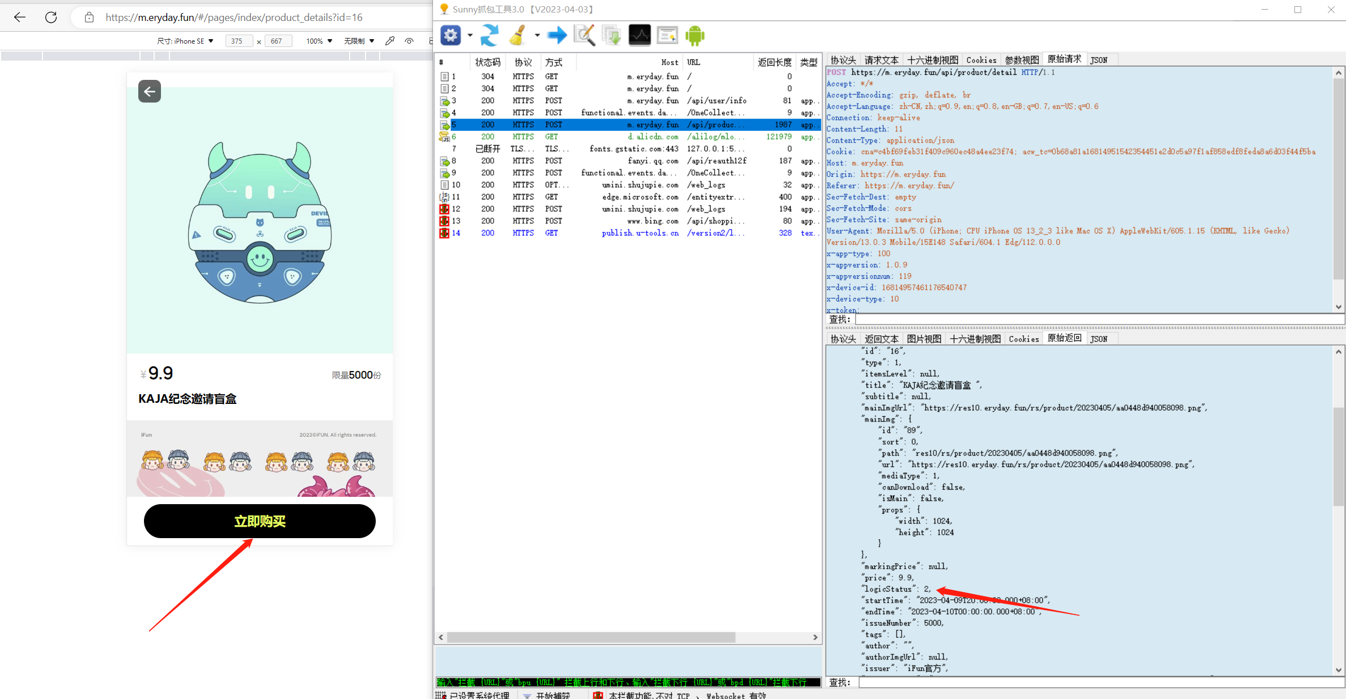Open the Sunny settings gear icon
Image resolution: width=1346 pixels, height=699 pixels.
(x=451, y=36)
